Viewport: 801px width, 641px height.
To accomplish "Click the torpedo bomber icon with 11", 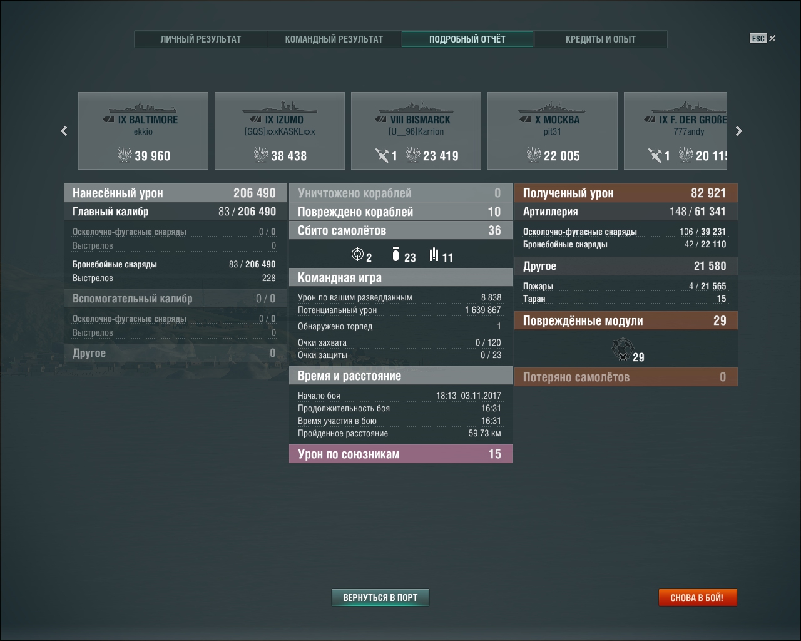I will (x=434, y=254).
